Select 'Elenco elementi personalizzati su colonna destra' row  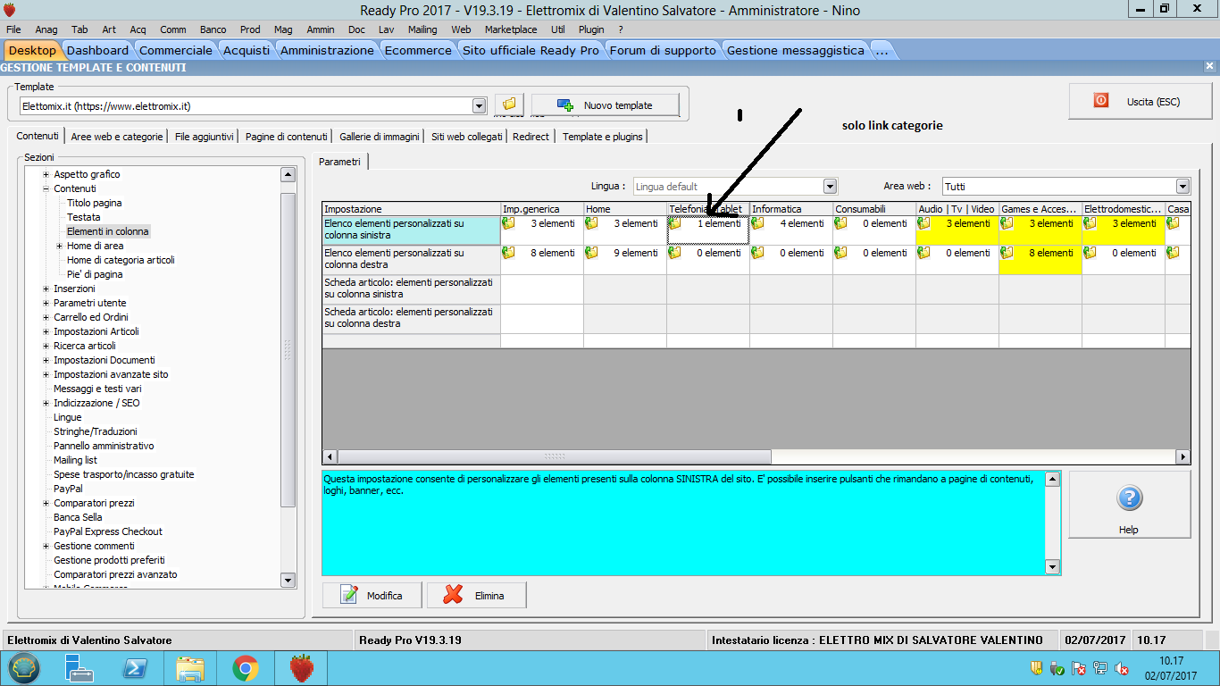[x=411, y=259]
